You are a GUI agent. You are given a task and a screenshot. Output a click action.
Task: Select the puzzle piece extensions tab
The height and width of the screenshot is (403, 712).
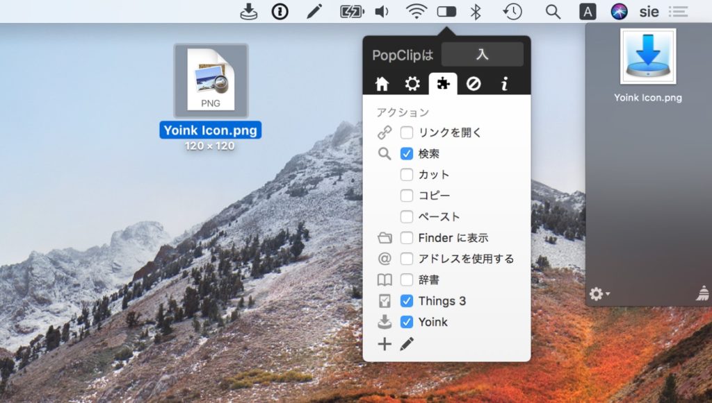[x=443, y=84]
